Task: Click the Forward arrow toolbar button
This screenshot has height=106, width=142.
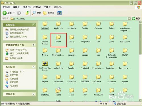Action: [19, 13]
